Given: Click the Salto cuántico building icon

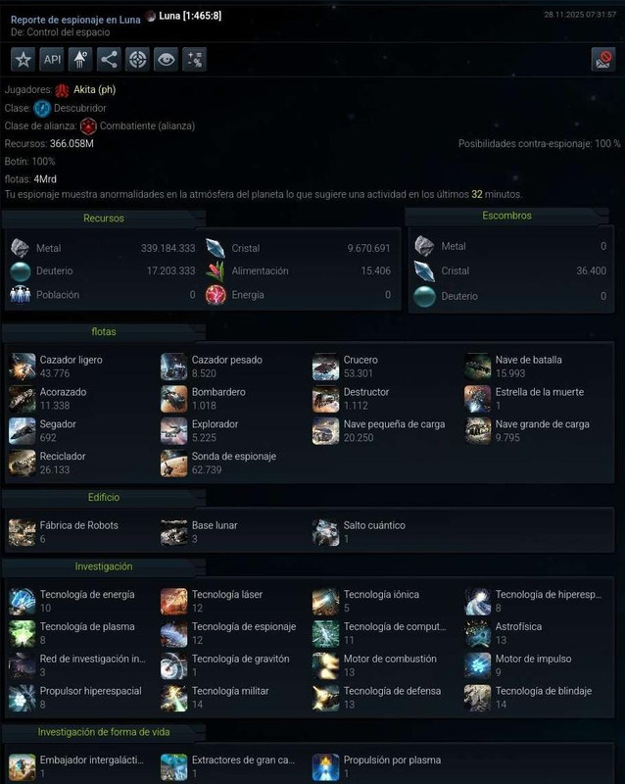Looking at the screenshot, I should pos(325,532).
